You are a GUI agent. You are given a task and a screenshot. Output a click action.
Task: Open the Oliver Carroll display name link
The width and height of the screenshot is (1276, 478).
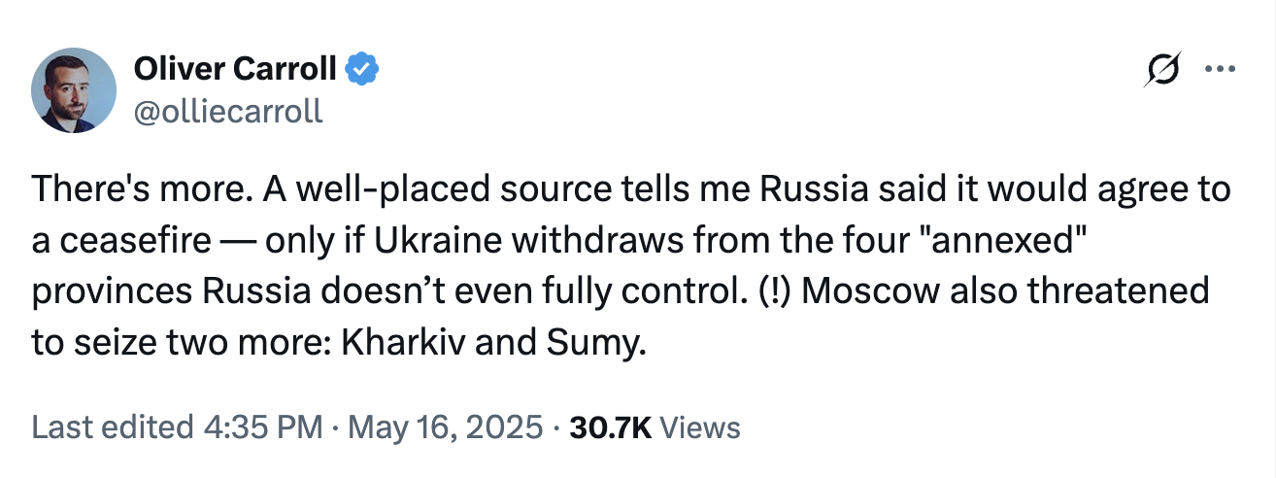pos(234,69)
